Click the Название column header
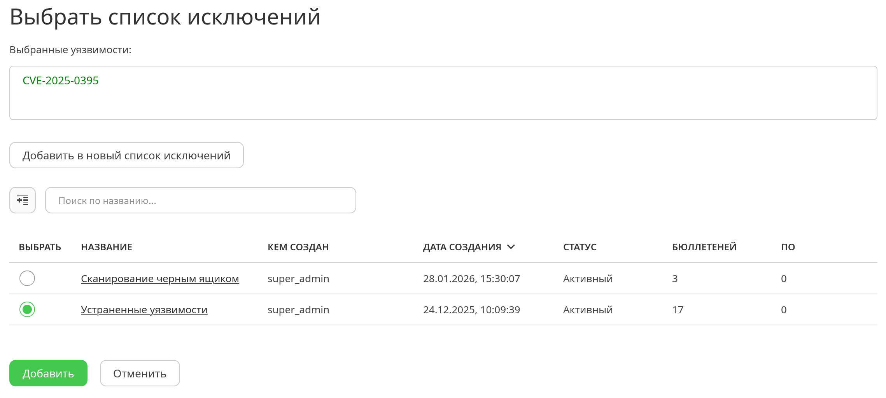The height and width of the screenshot is (398, 886). 107,247
